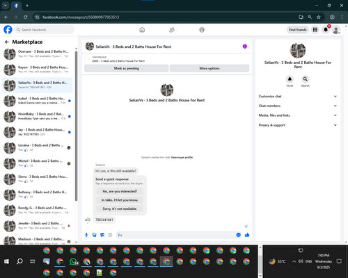Viewport: 348px width, 278px height.
Task: Open the Groups icon in top navigation
Action: (x=202, y=30)
